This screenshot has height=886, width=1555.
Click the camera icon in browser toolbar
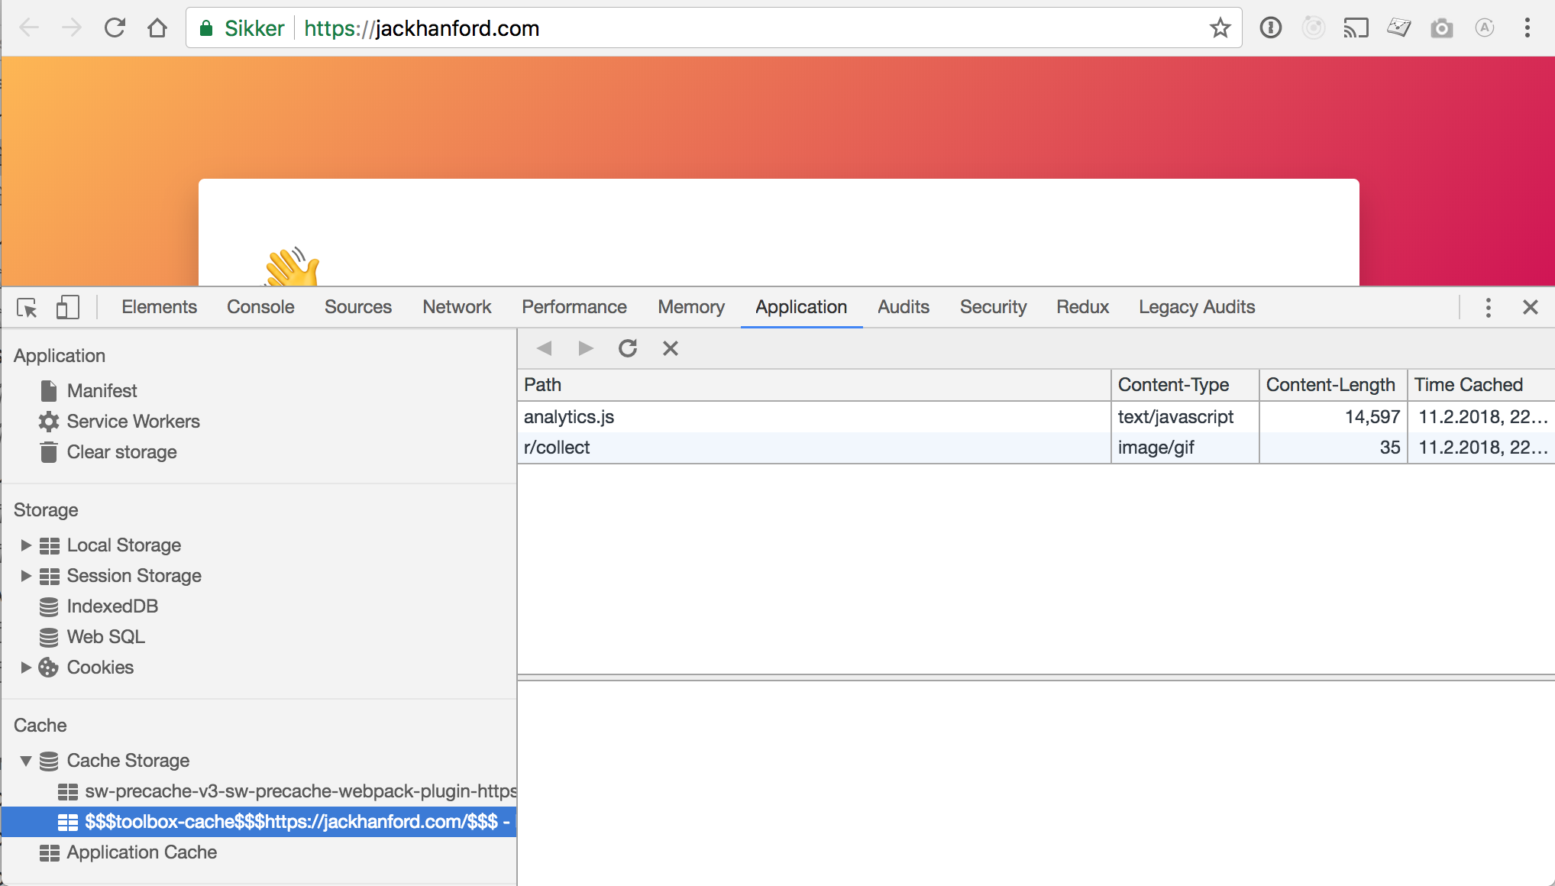coord(1441,27)
